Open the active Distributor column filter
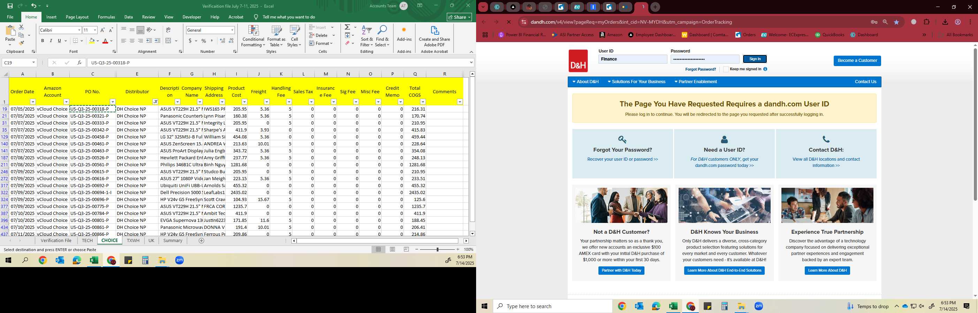This screenshot has height=313, width=978. tap(155, 102)
